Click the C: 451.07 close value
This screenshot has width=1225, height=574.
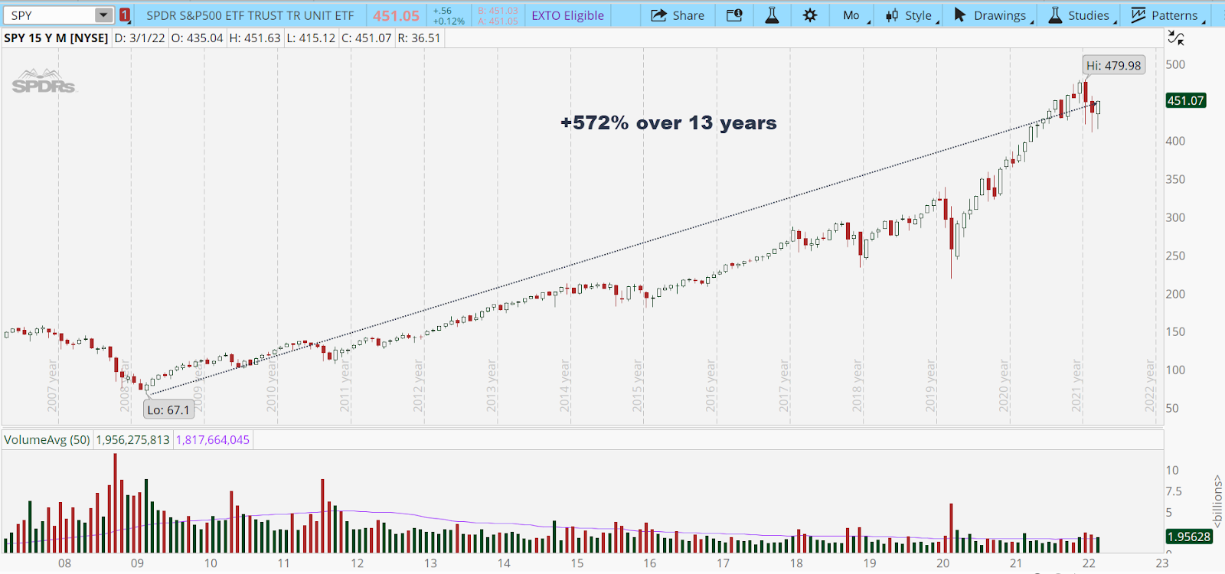coord(366,38)
